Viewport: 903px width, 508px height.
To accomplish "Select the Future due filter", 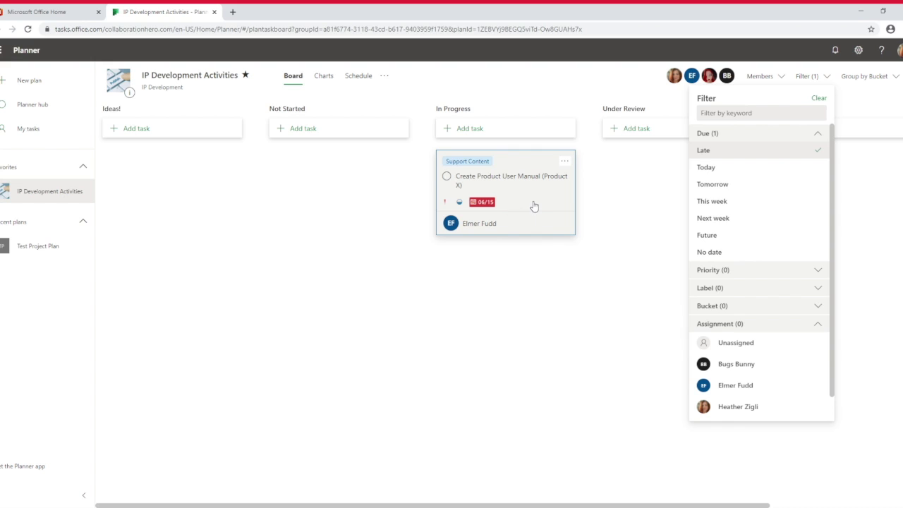I will 759,235.
